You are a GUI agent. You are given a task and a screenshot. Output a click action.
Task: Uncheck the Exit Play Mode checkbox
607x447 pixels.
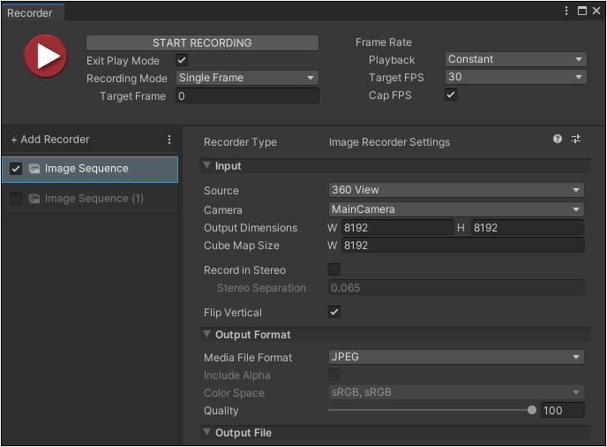pyautogui.click(x=182, y=60)
